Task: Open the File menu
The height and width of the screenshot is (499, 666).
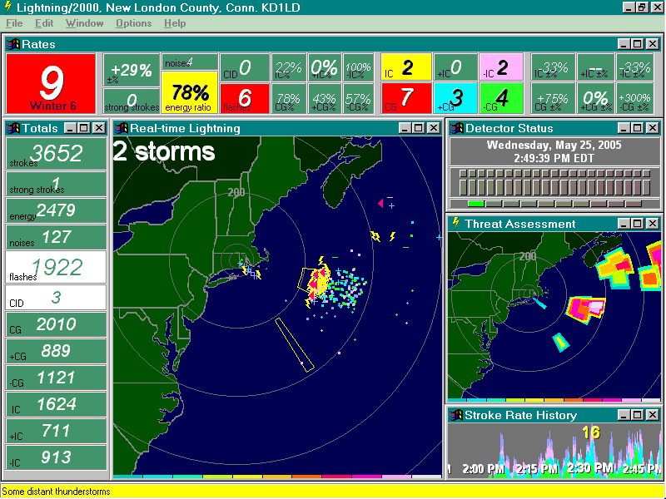Action: [x=14, y=23]
